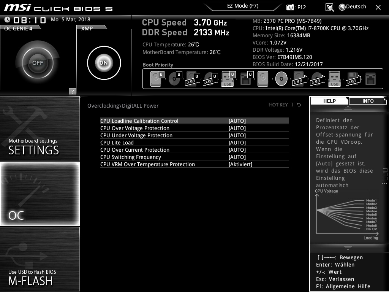Screen dimensions: 389x292
Task: Click the CPU Voltage loadline chart
Action: coord(346,215)
